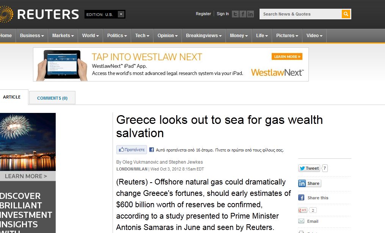The height and width of the screenshot is (233, 385).
Task: Click the Register link
Action: 203,14
